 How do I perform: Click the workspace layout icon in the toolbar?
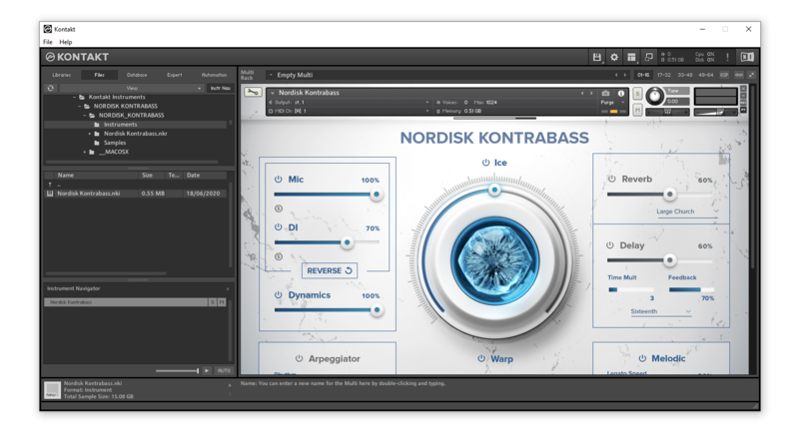pos(631,58)
